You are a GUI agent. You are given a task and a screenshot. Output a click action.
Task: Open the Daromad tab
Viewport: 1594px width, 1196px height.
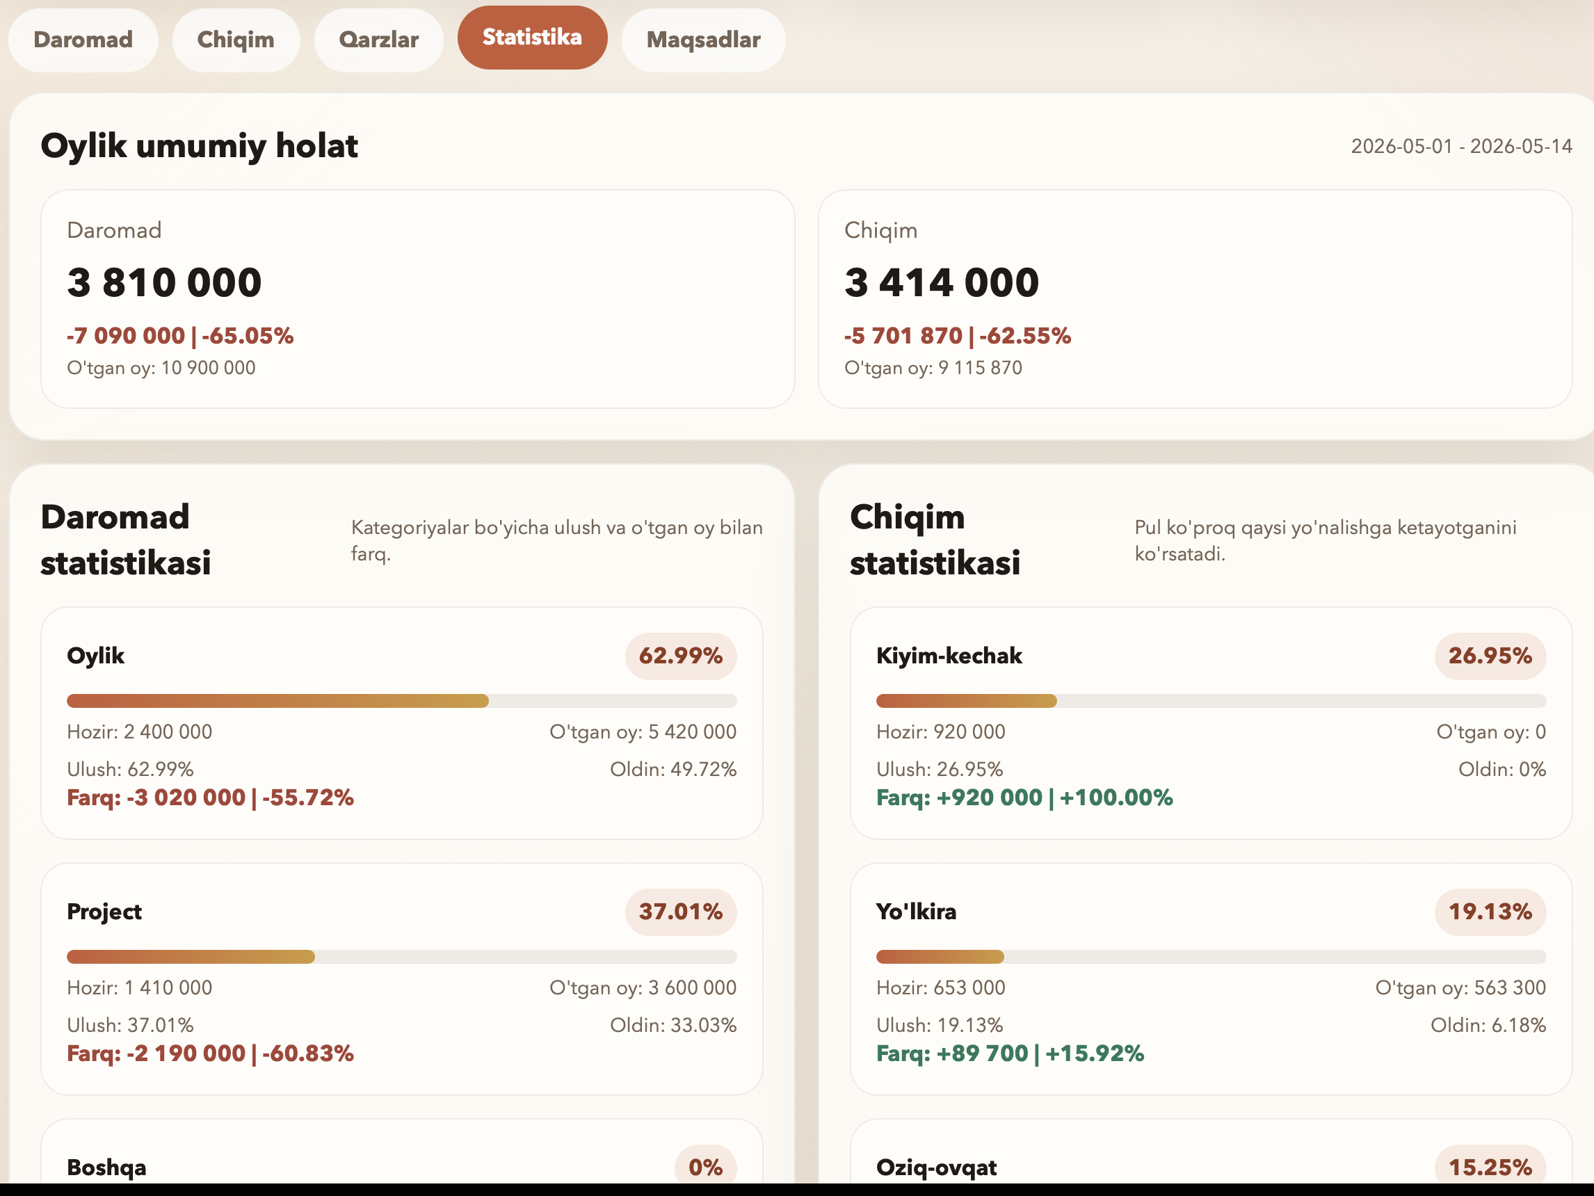coord(83,40)
